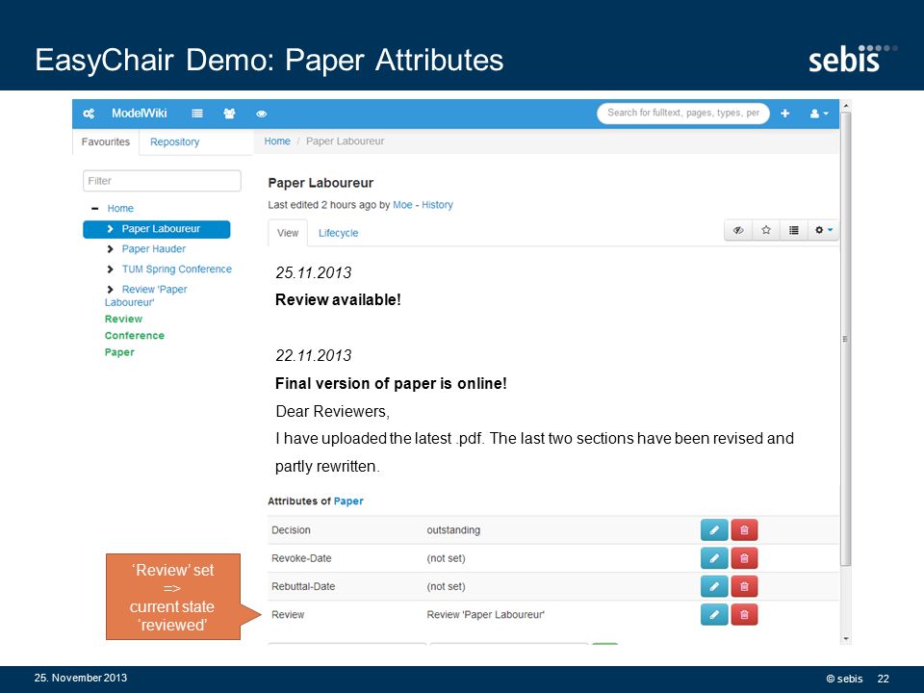This screenshot has width=924, height=693.
Task: Select the Lifecycle tab
Action: tap(338, 233)
